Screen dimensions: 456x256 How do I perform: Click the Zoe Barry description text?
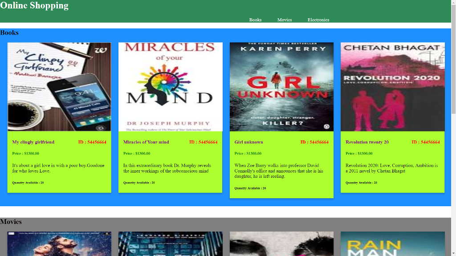(x=279, y=171)
